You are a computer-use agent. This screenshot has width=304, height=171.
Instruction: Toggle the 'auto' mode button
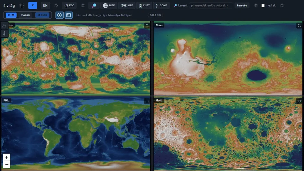click(42, 15)
